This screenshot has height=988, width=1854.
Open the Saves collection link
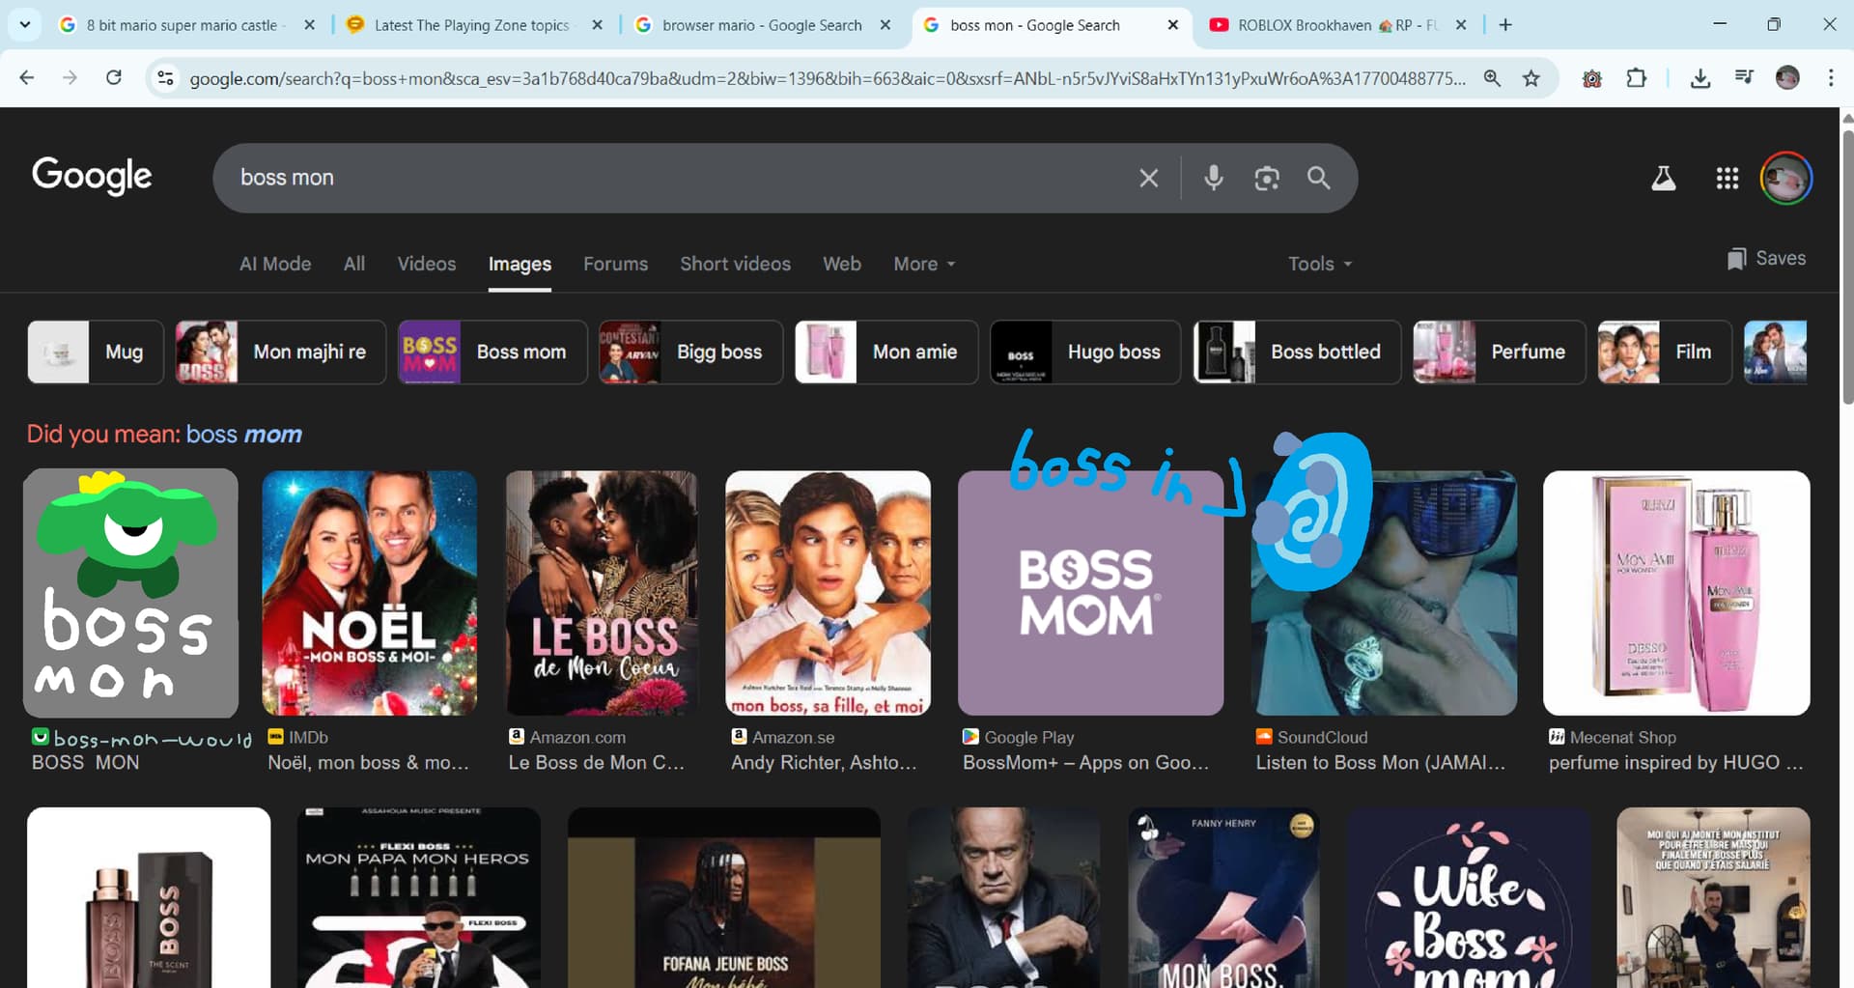(x=1766, y=258)
